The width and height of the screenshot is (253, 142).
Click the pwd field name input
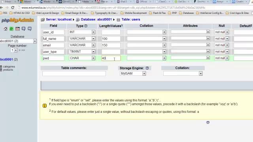point(53,58)
